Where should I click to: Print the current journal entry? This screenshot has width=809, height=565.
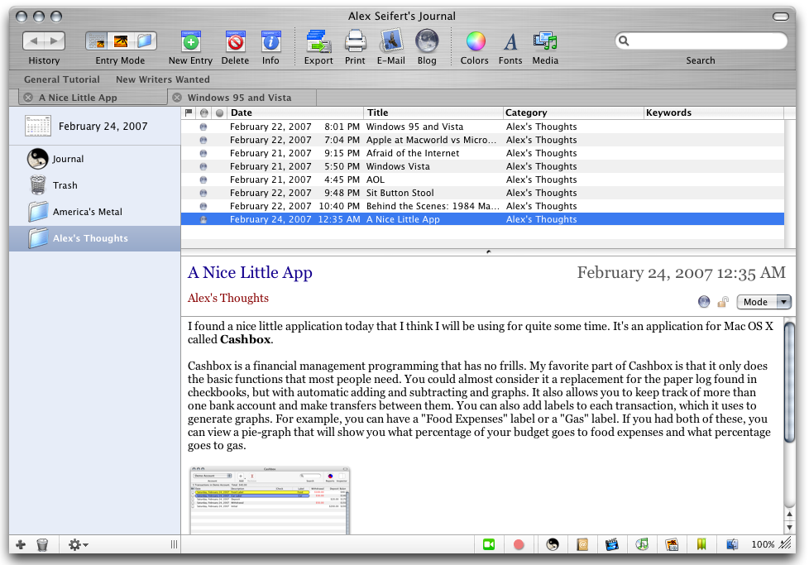tap(355, 41)
